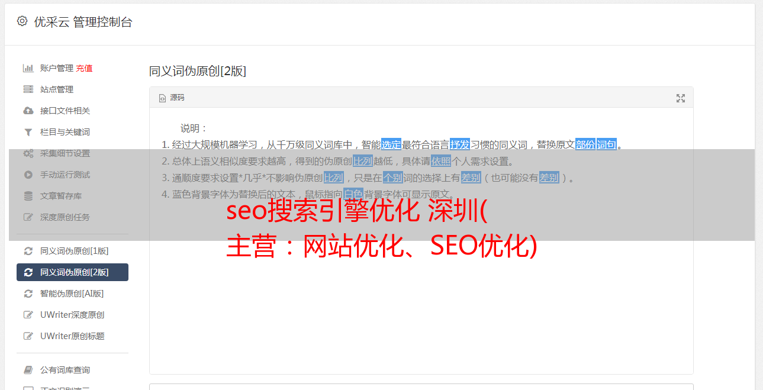Toggle 源码 source code view
Screen dimensions: 763x390
(171, 98)
